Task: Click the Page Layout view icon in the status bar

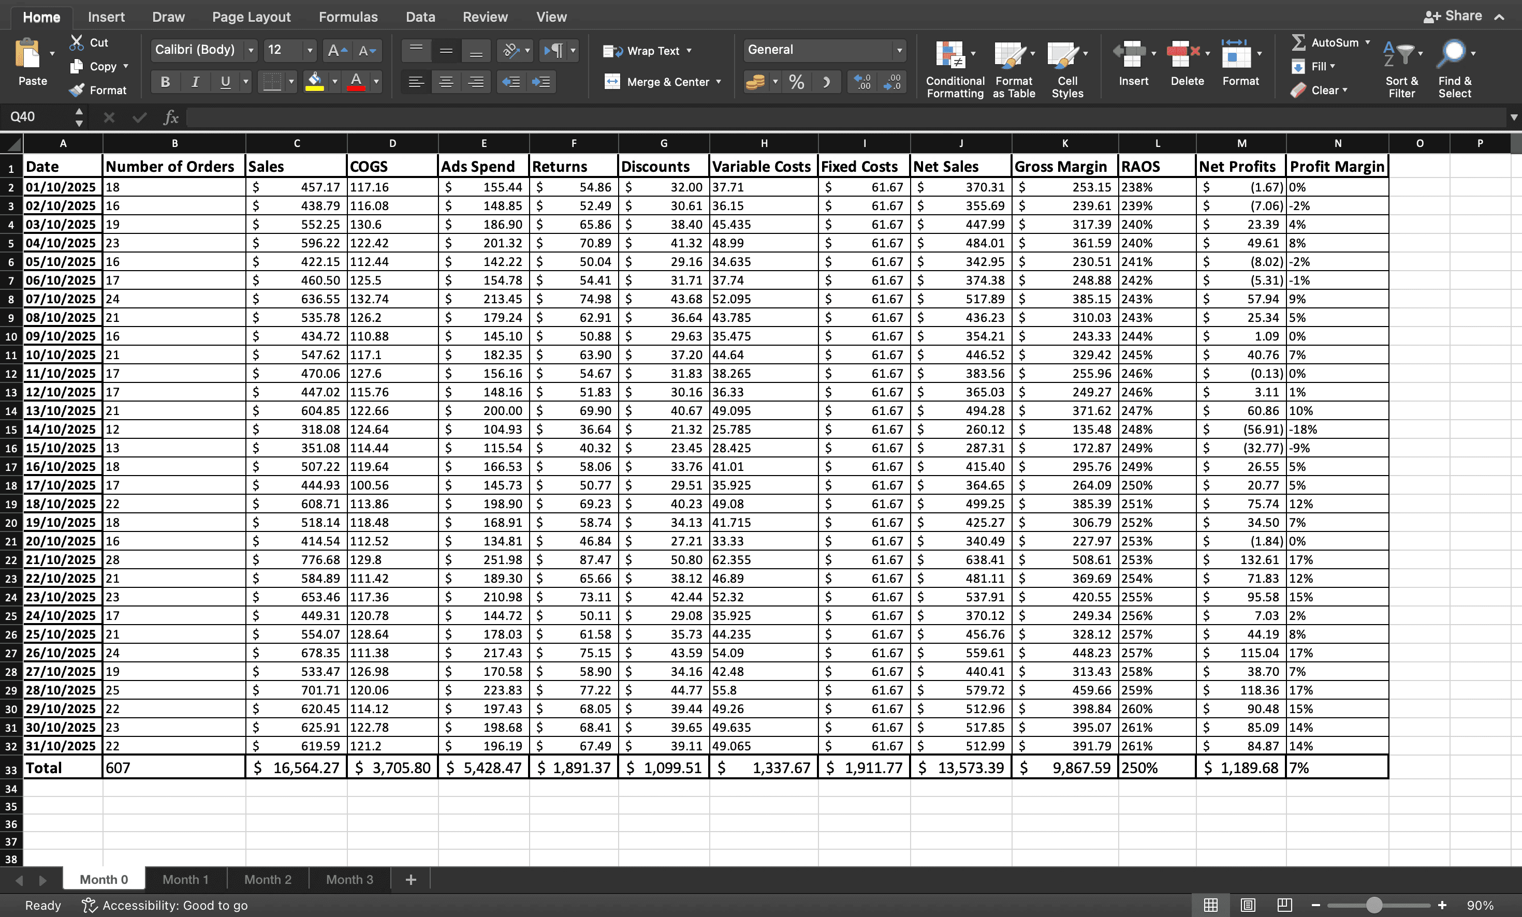Action: (x=1247, y=905)
